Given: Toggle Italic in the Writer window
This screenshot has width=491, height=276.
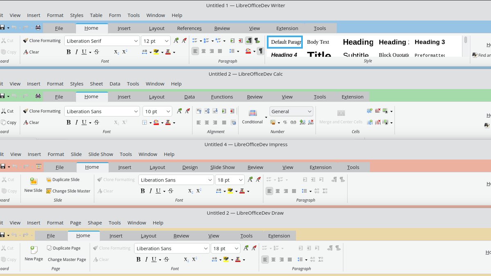Looking at the screenshot, I should coord(76,52).
